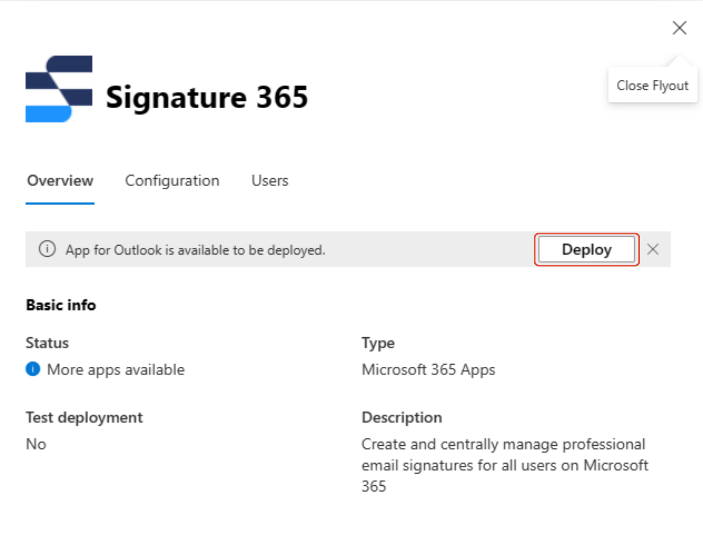Open the Configuration tab
Viewport: 703px width, 545px height.
(x=172, y=181)
